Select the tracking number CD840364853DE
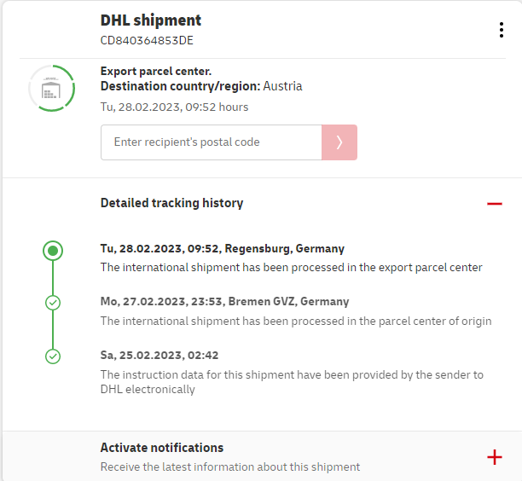 coord(147,40)
